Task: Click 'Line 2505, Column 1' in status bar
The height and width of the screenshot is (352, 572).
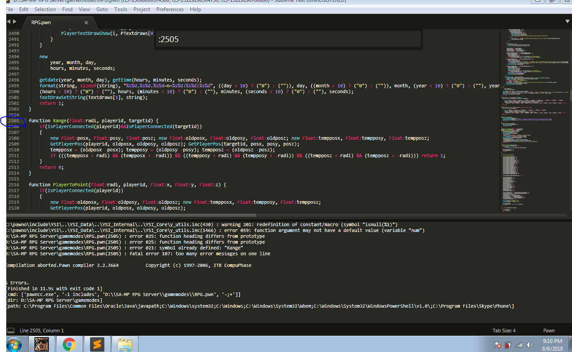Action: pyautogui.click(x=42, y=331)
